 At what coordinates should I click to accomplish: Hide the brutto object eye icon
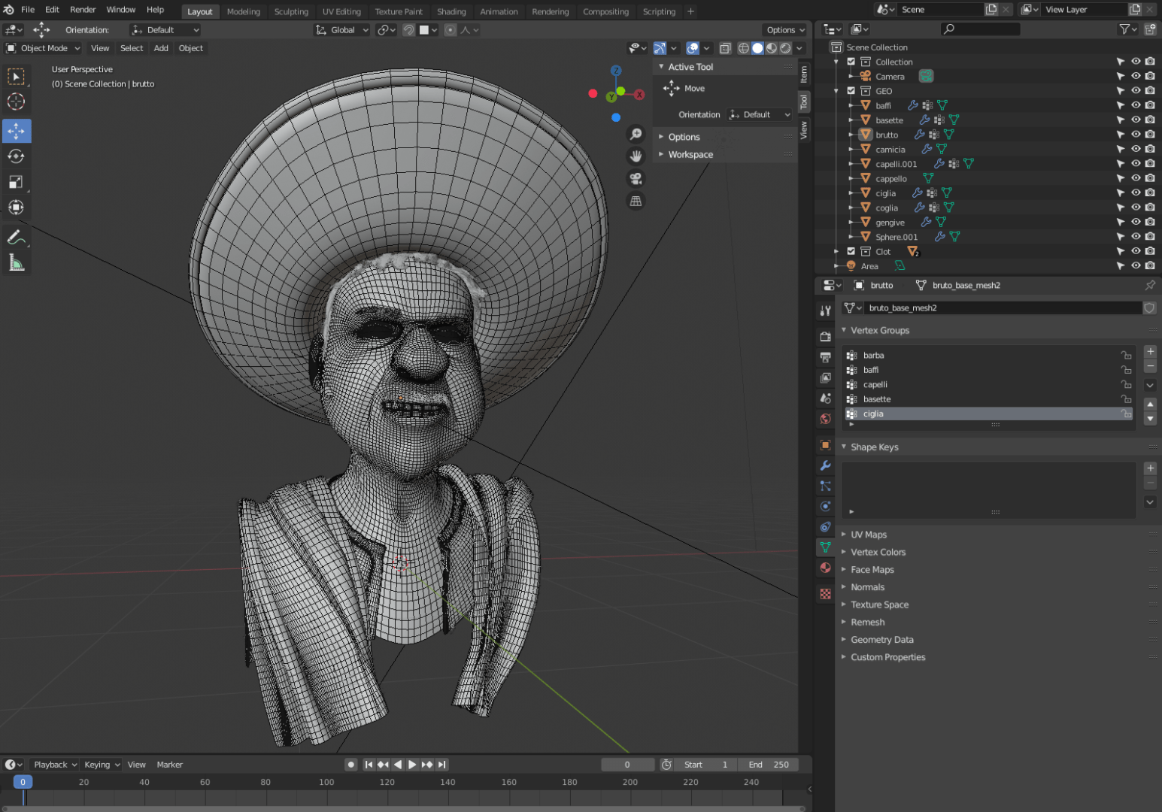point(1136,135)
